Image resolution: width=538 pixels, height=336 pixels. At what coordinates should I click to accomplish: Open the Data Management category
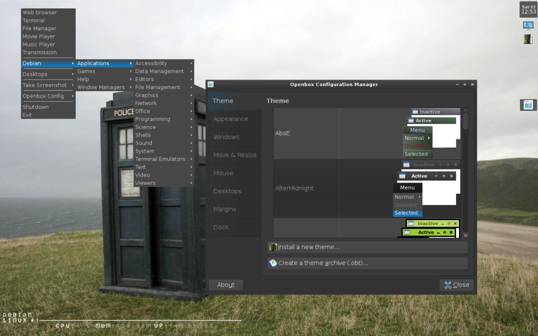[x=164, y=71]
